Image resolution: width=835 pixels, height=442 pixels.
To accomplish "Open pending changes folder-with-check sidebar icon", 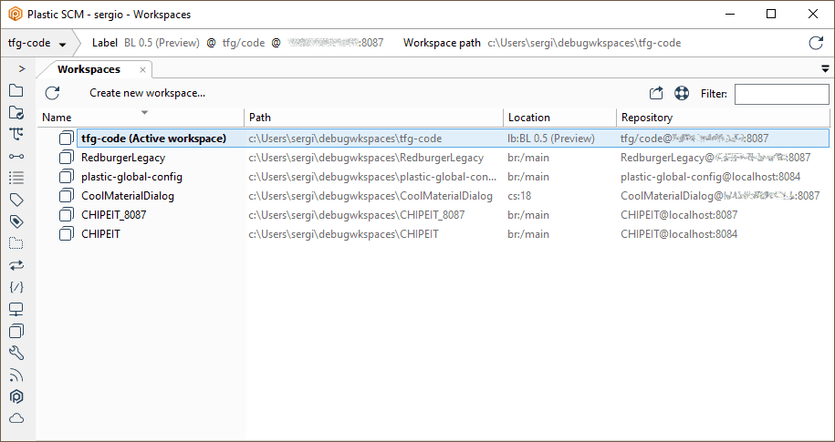I will tap(16, 112).
